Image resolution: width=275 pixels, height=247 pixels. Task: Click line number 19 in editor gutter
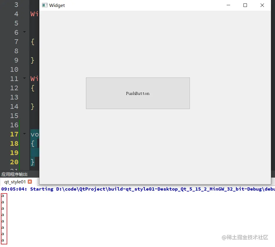point(14,153)
